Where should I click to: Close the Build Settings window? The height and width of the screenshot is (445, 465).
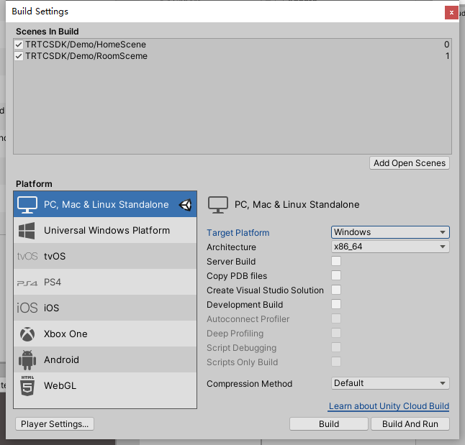(451, 13)
